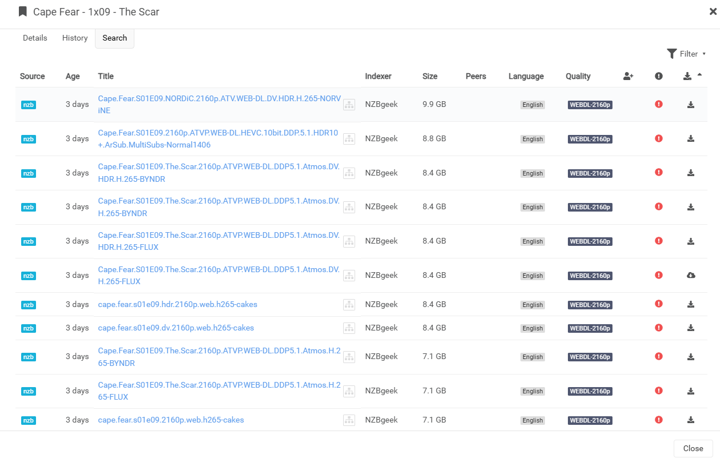Click the 9.9 GB size cell
Viewport: 720px width, 466px height.
434,104
